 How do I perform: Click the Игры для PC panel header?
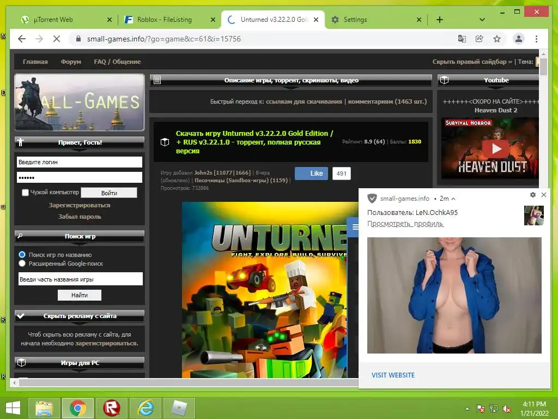tap(80, 363)
